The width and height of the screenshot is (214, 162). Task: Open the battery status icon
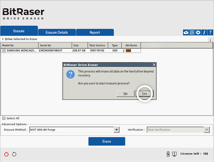coord(168,154)
